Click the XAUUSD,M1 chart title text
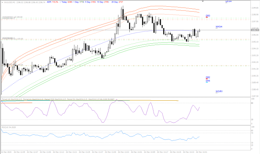 (x=10, y=2)
